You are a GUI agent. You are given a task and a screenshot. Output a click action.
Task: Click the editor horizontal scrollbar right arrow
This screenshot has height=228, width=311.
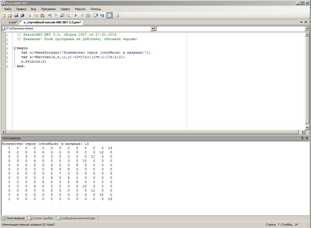click(x=303, y=132)
